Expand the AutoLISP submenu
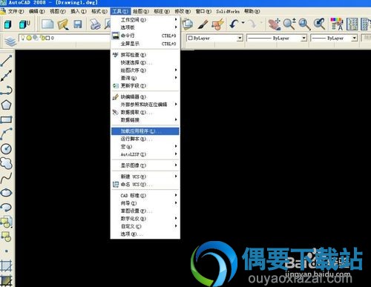The image size is (371, 287). 145,154
